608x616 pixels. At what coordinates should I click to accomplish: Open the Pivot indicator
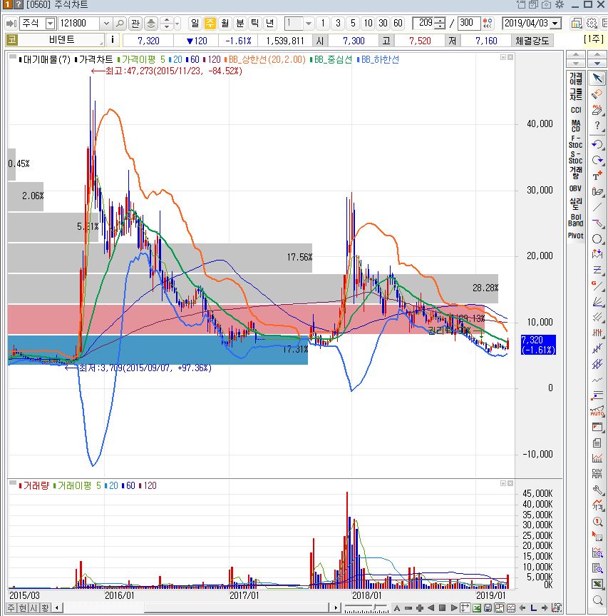[x=575, y=236]
